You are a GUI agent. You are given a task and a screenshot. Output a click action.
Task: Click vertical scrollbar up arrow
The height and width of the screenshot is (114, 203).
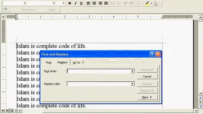(200, 17)
